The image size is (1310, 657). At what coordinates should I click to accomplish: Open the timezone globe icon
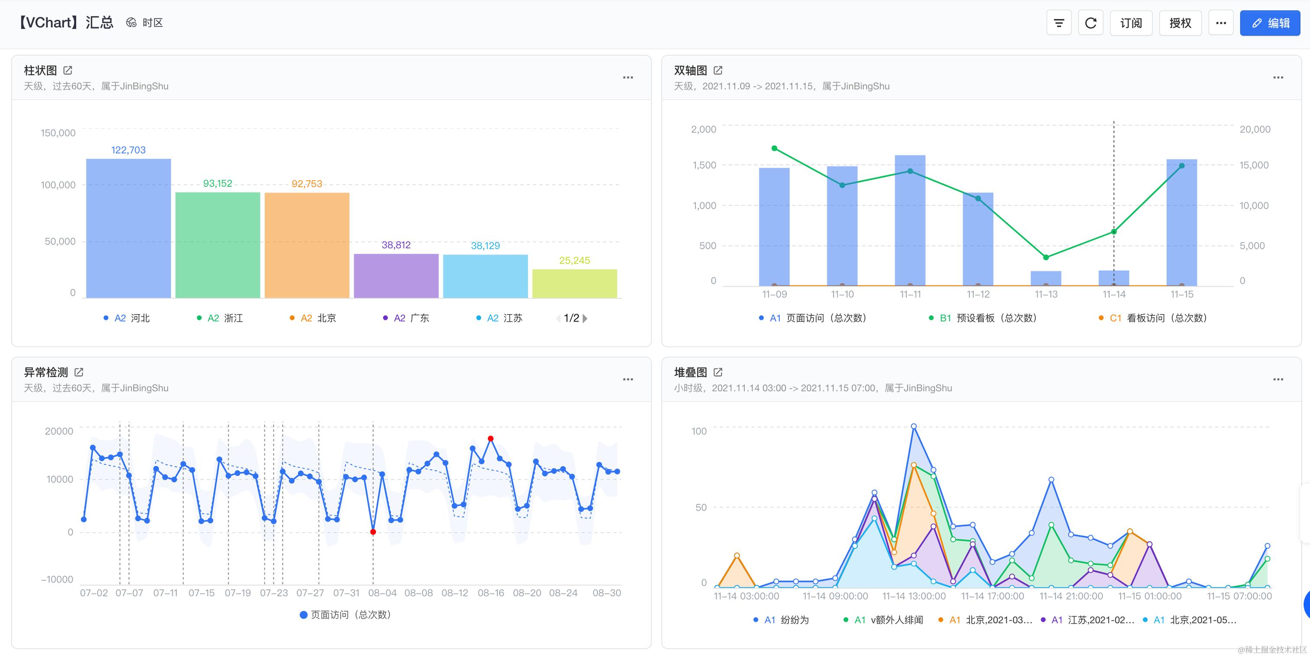(x=131, y=23)
